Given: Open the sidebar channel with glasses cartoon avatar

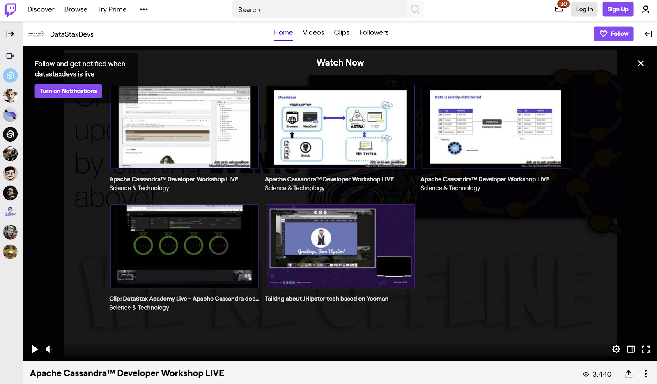Looking at the screenshot, I should pyautogui.click(x=10, y=174).
